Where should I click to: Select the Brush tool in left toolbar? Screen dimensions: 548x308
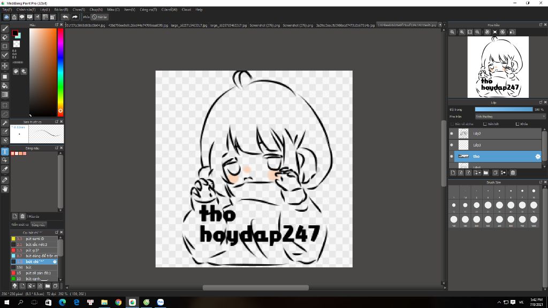[x=5, y=29]
